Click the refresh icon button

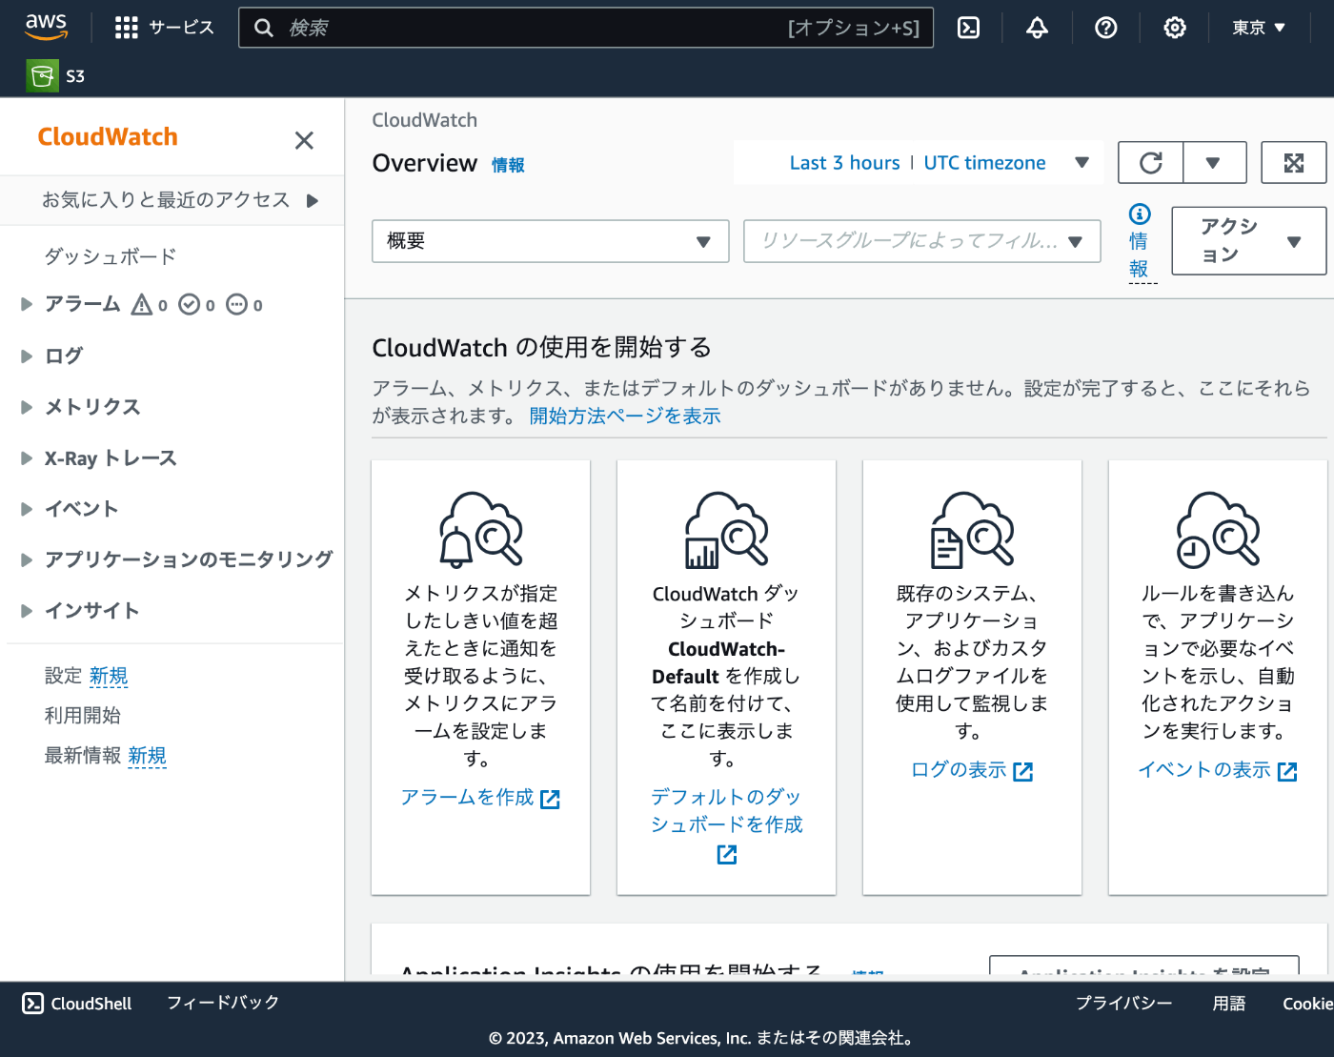click(x=1150, y=163)
